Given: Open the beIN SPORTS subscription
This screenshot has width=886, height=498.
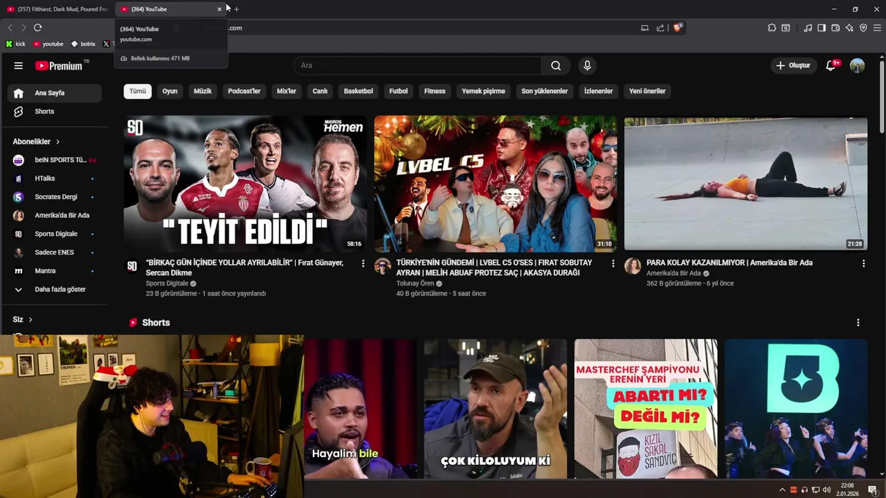Looking at the screenshot, I should click(54, 160).
